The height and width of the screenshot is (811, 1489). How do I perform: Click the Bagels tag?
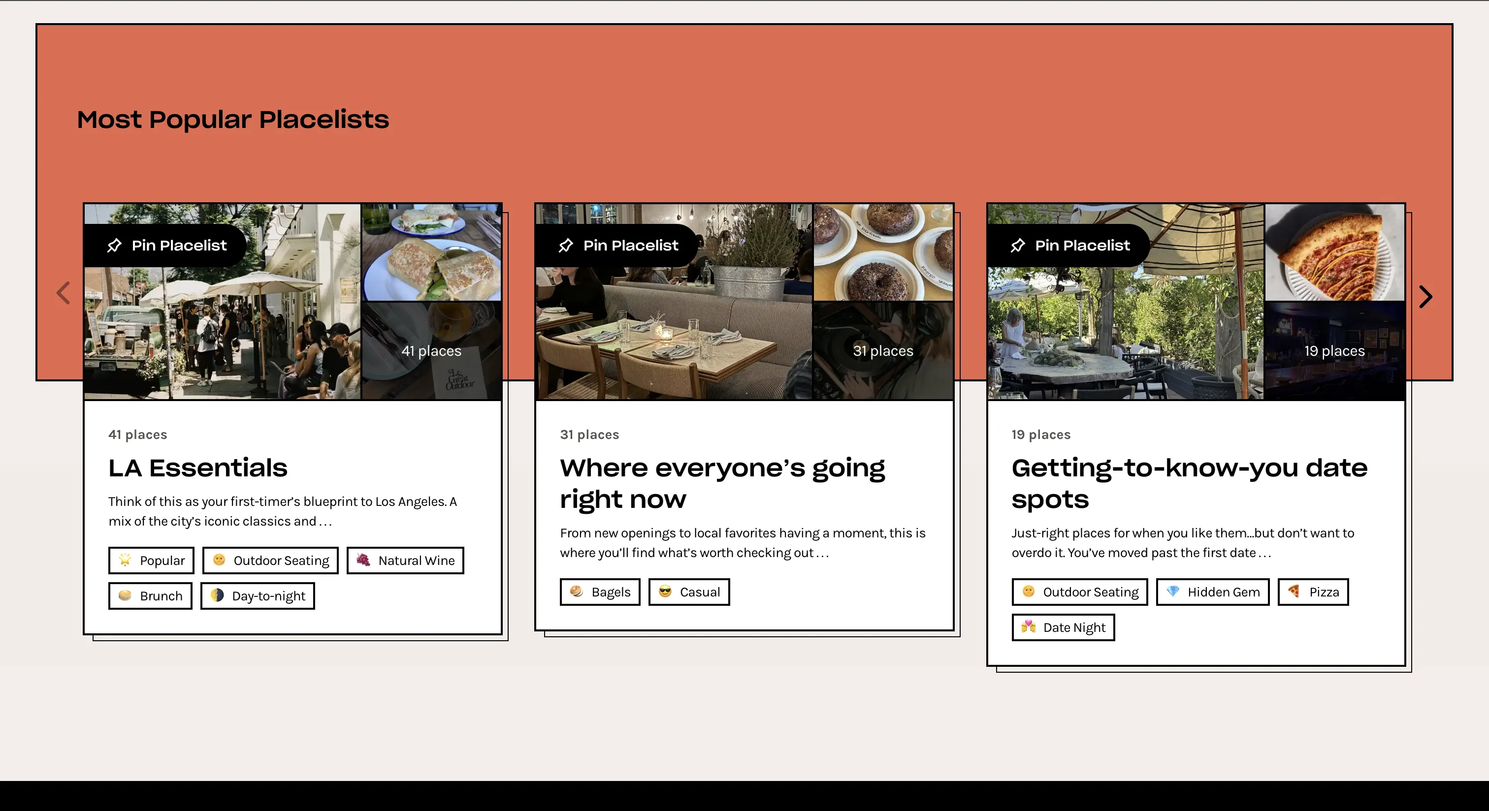[x=600, y=592]
